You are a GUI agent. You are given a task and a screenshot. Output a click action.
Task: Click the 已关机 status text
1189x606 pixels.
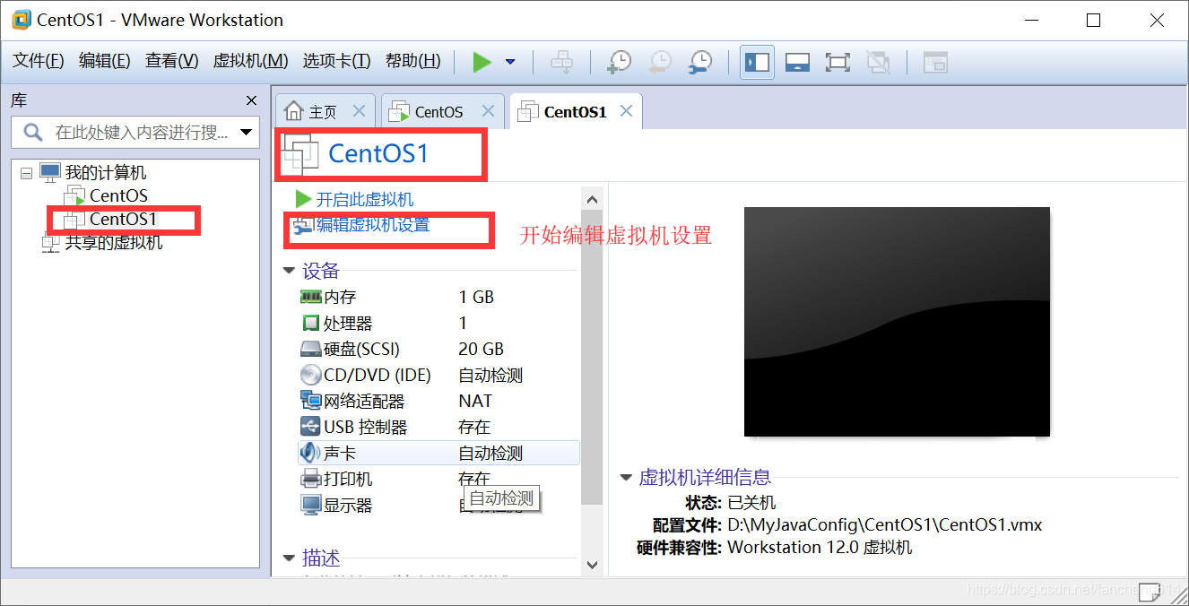point(751,503)
